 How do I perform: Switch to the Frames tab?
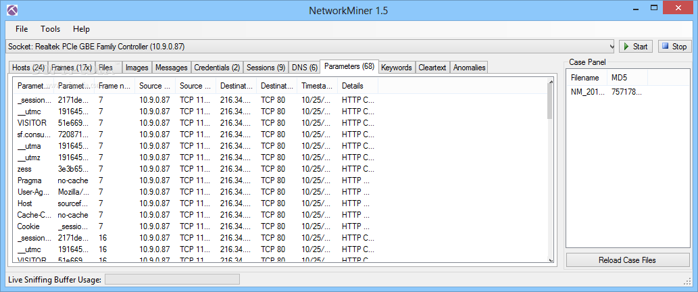[x=71, y=68]
